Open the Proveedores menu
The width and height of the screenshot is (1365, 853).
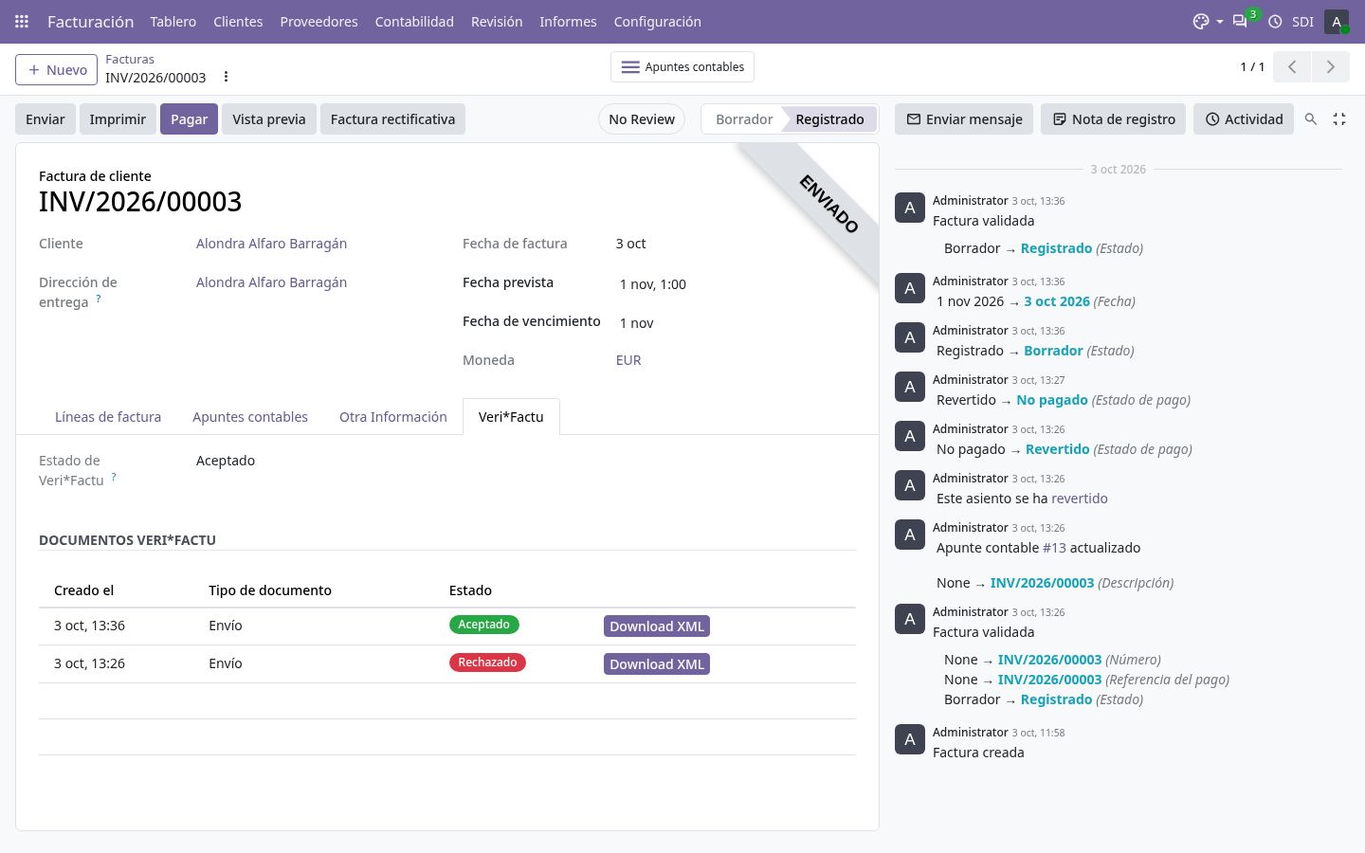(318, 21)
